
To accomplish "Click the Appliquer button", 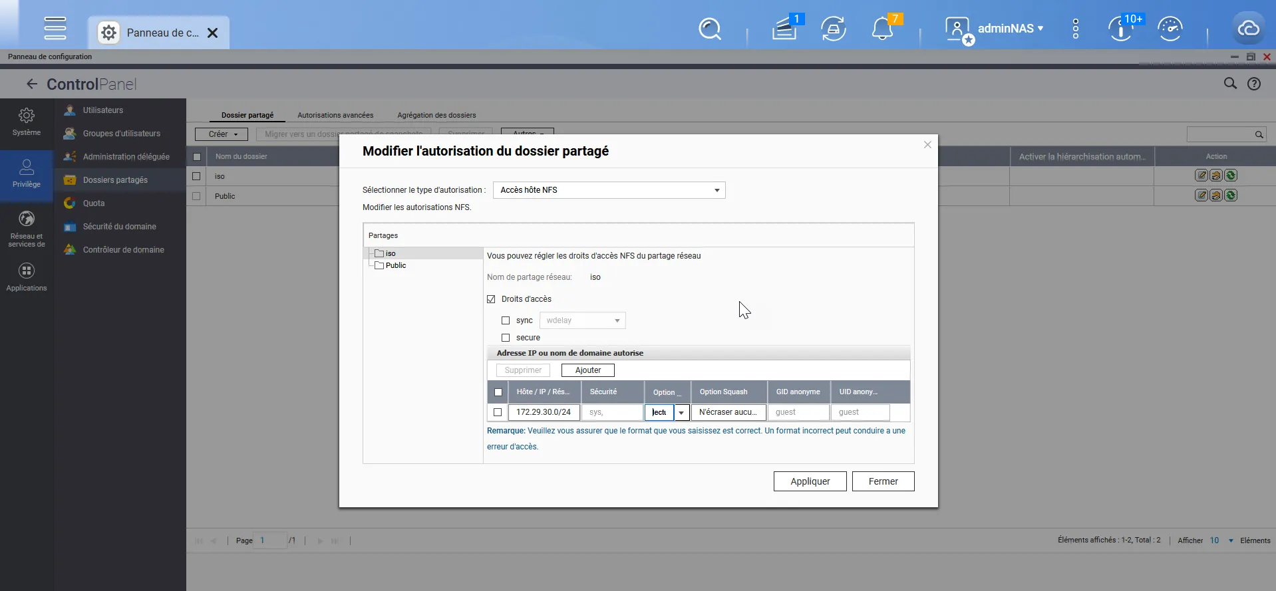I will [x=810, y=481].
